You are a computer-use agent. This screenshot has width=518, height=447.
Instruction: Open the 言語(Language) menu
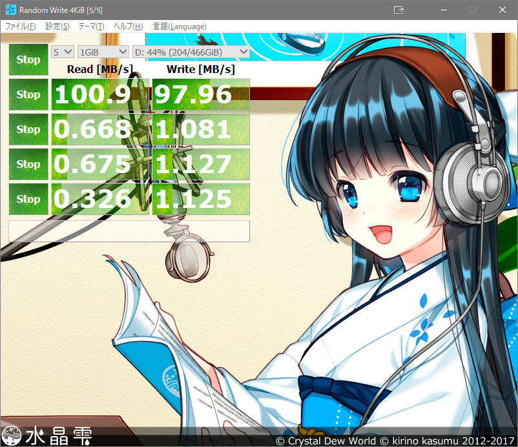[x=180, y=26]
